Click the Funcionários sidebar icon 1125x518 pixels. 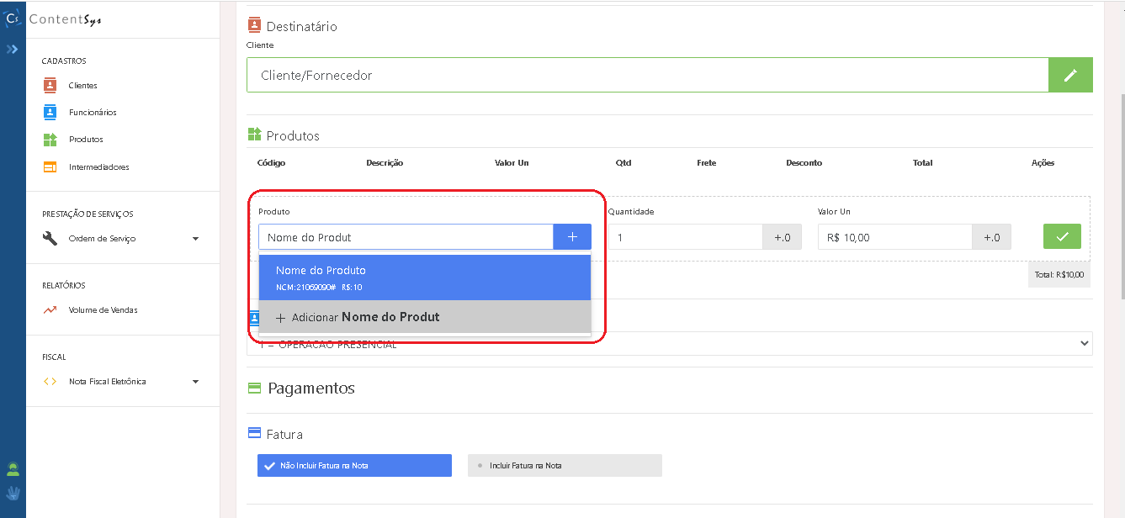50,112
